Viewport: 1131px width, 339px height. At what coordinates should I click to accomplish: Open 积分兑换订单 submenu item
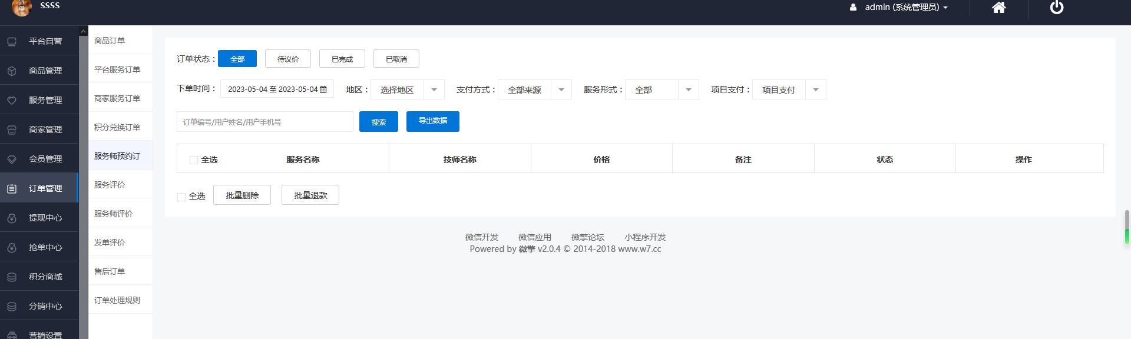click(120, 127)
